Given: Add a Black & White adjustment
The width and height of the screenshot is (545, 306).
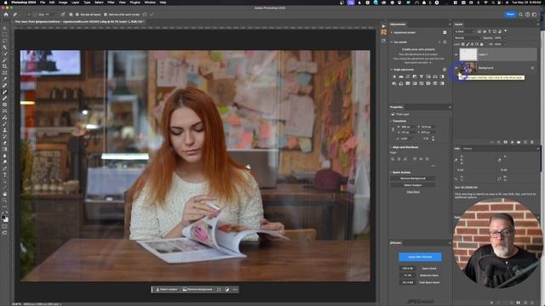Looking at the screenshot, I should click(442, 76).
